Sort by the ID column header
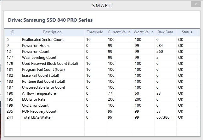This screenshot has width=203, height=140. pyautogui.click(x=12, y=32)
